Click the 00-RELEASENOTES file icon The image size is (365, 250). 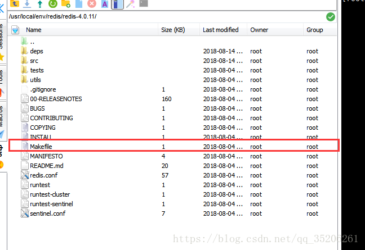click(x=25, y=99)
